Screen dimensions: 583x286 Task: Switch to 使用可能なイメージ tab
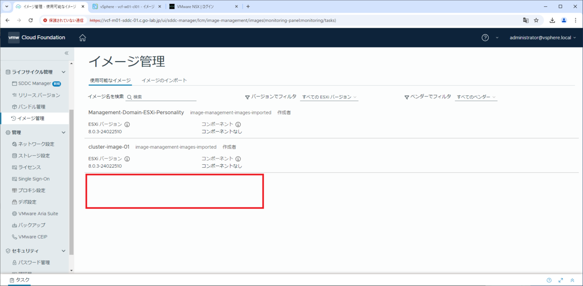point(110,80)
